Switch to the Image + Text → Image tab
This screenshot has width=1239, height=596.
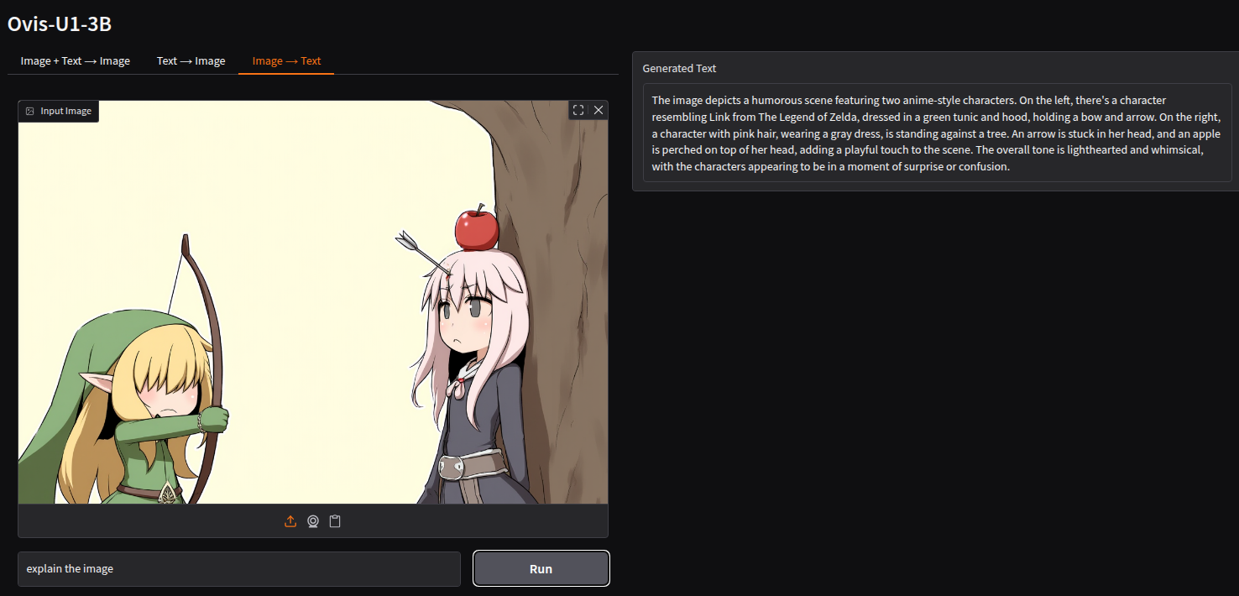pos(76,61)
